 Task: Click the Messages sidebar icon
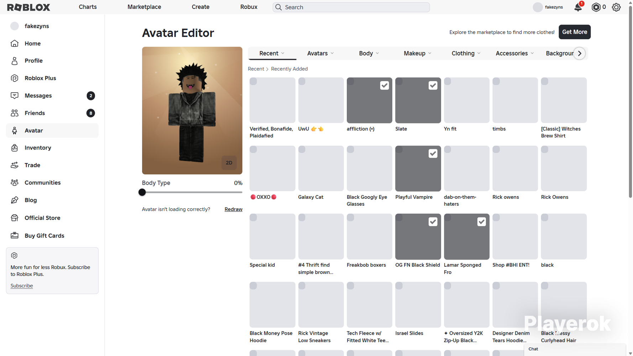[x=15, y=95]
